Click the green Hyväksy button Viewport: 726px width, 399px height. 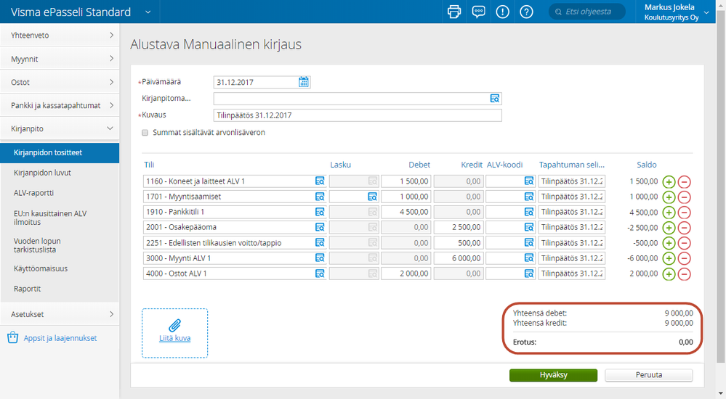[553, 375]
